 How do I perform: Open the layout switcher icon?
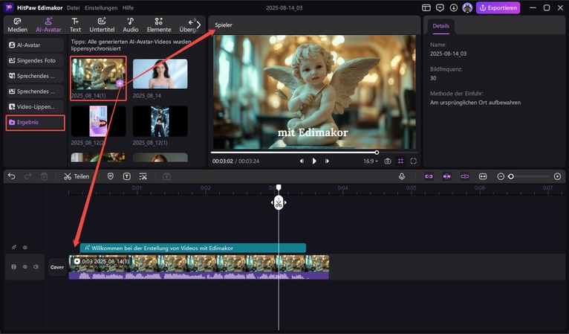(426, 7)
